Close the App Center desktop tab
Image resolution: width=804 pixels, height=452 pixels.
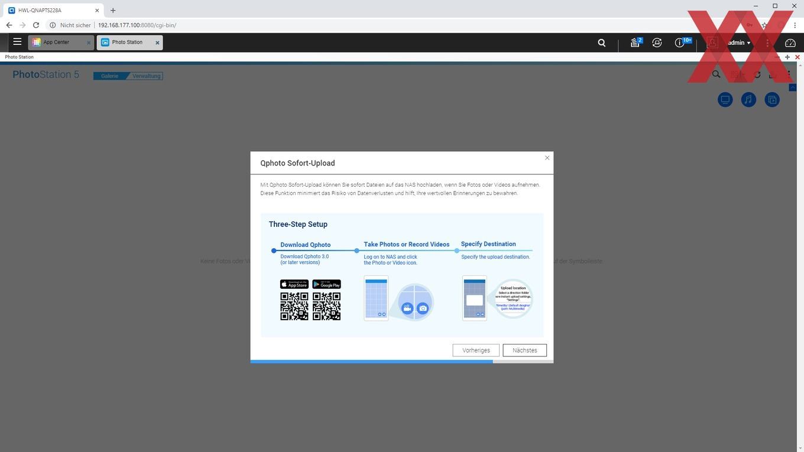(89, 43)
